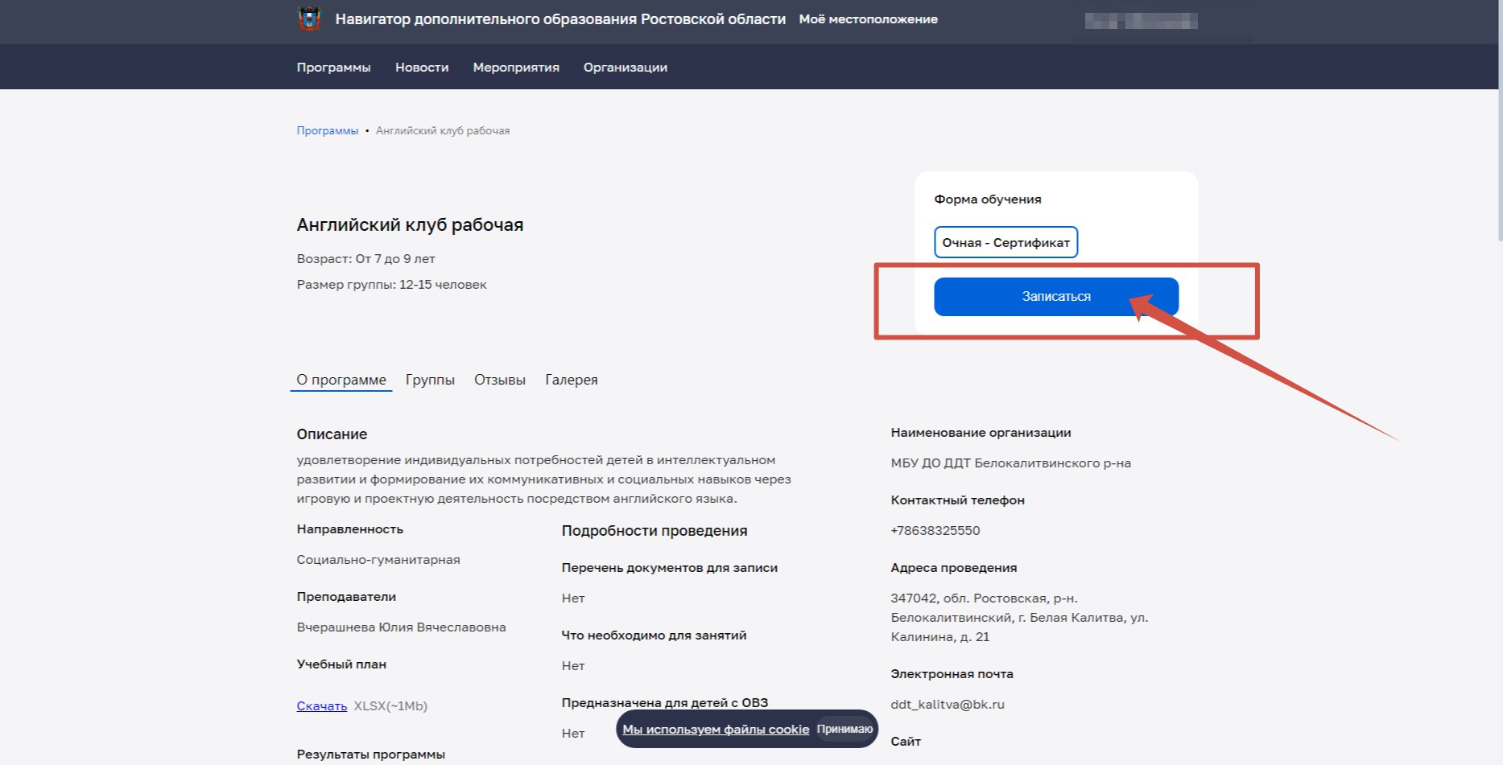Click the site title Навигатор дополнительного образования
Image resolution: width=1503 pixels, height=765 pixels.
559,19
